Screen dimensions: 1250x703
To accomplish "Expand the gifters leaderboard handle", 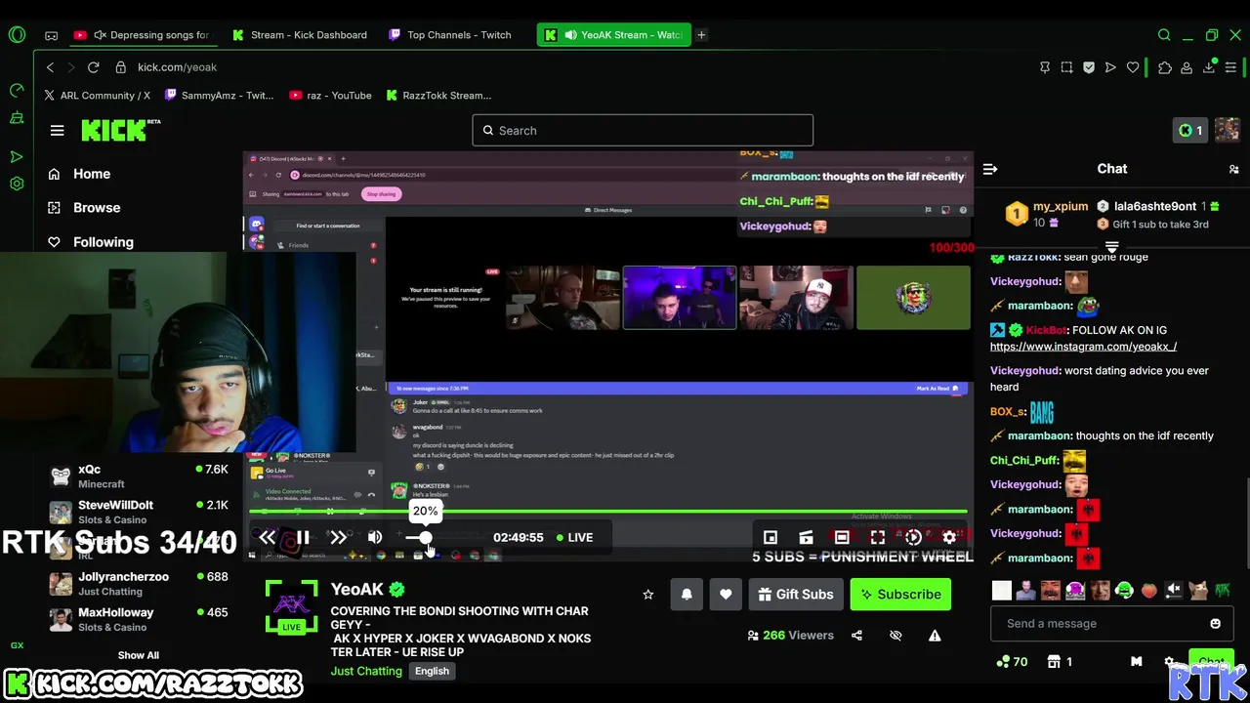I will [1111, 245].
